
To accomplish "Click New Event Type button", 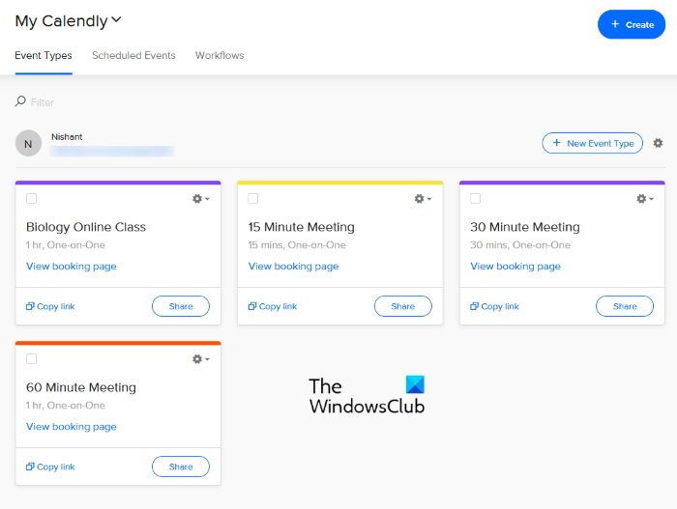I will coord(592,143).
